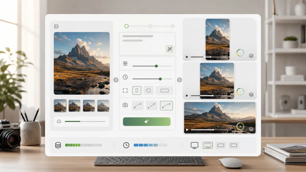Image resolution: width=306 pixels, height=172 pixels.
Task: Select the portrait aspect ratio option
Action: pyautogui.click(x=137, y=90)
